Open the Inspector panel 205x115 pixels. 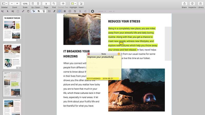coord(192,4)
